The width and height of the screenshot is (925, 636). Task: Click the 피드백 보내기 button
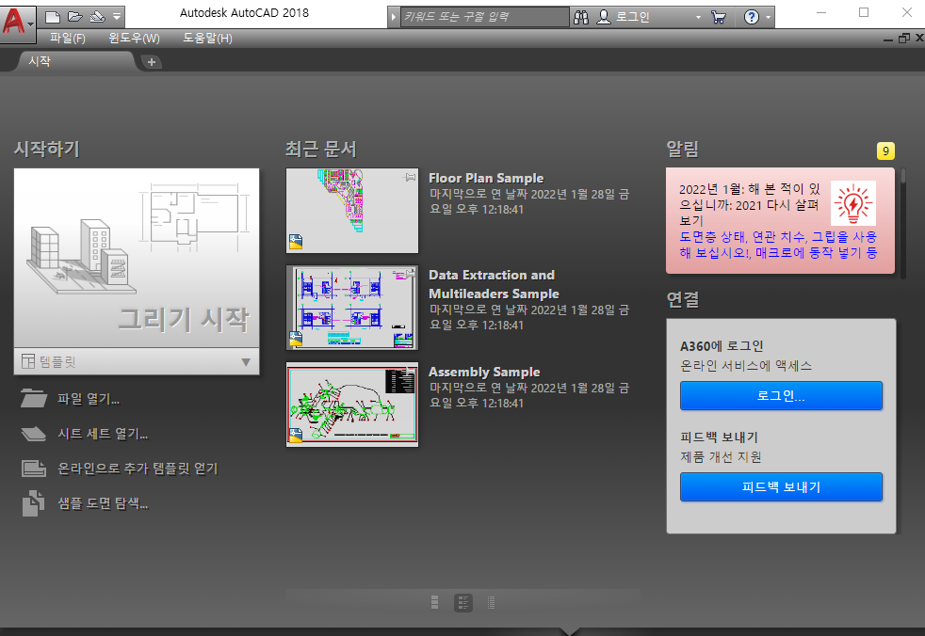coord(781,486)
